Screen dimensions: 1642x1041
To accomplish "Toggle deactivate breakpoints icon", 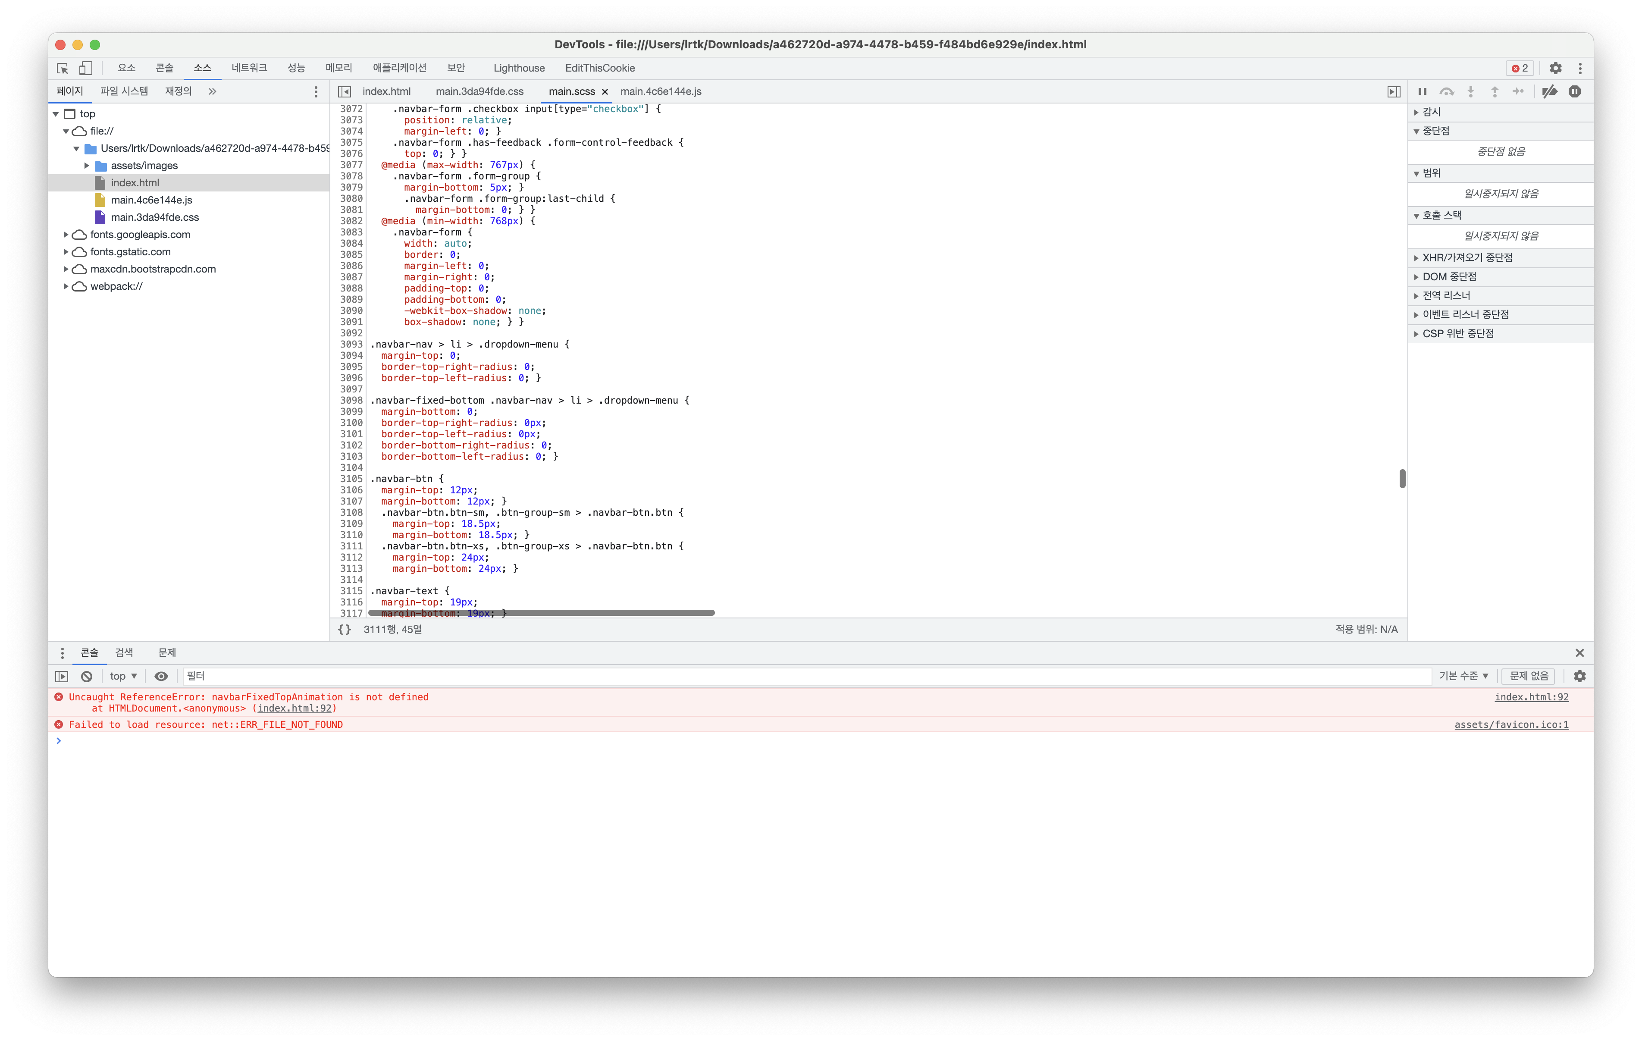I will 1549,91.
